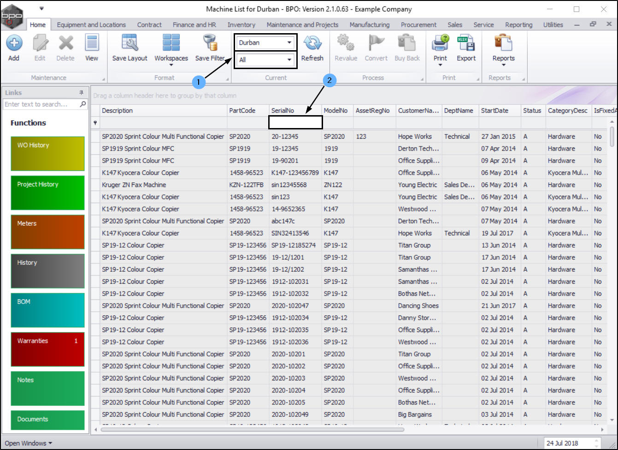This screenshot has width=618, height=450.
Task: Sort by the Description column header
Action: (164, 111)
